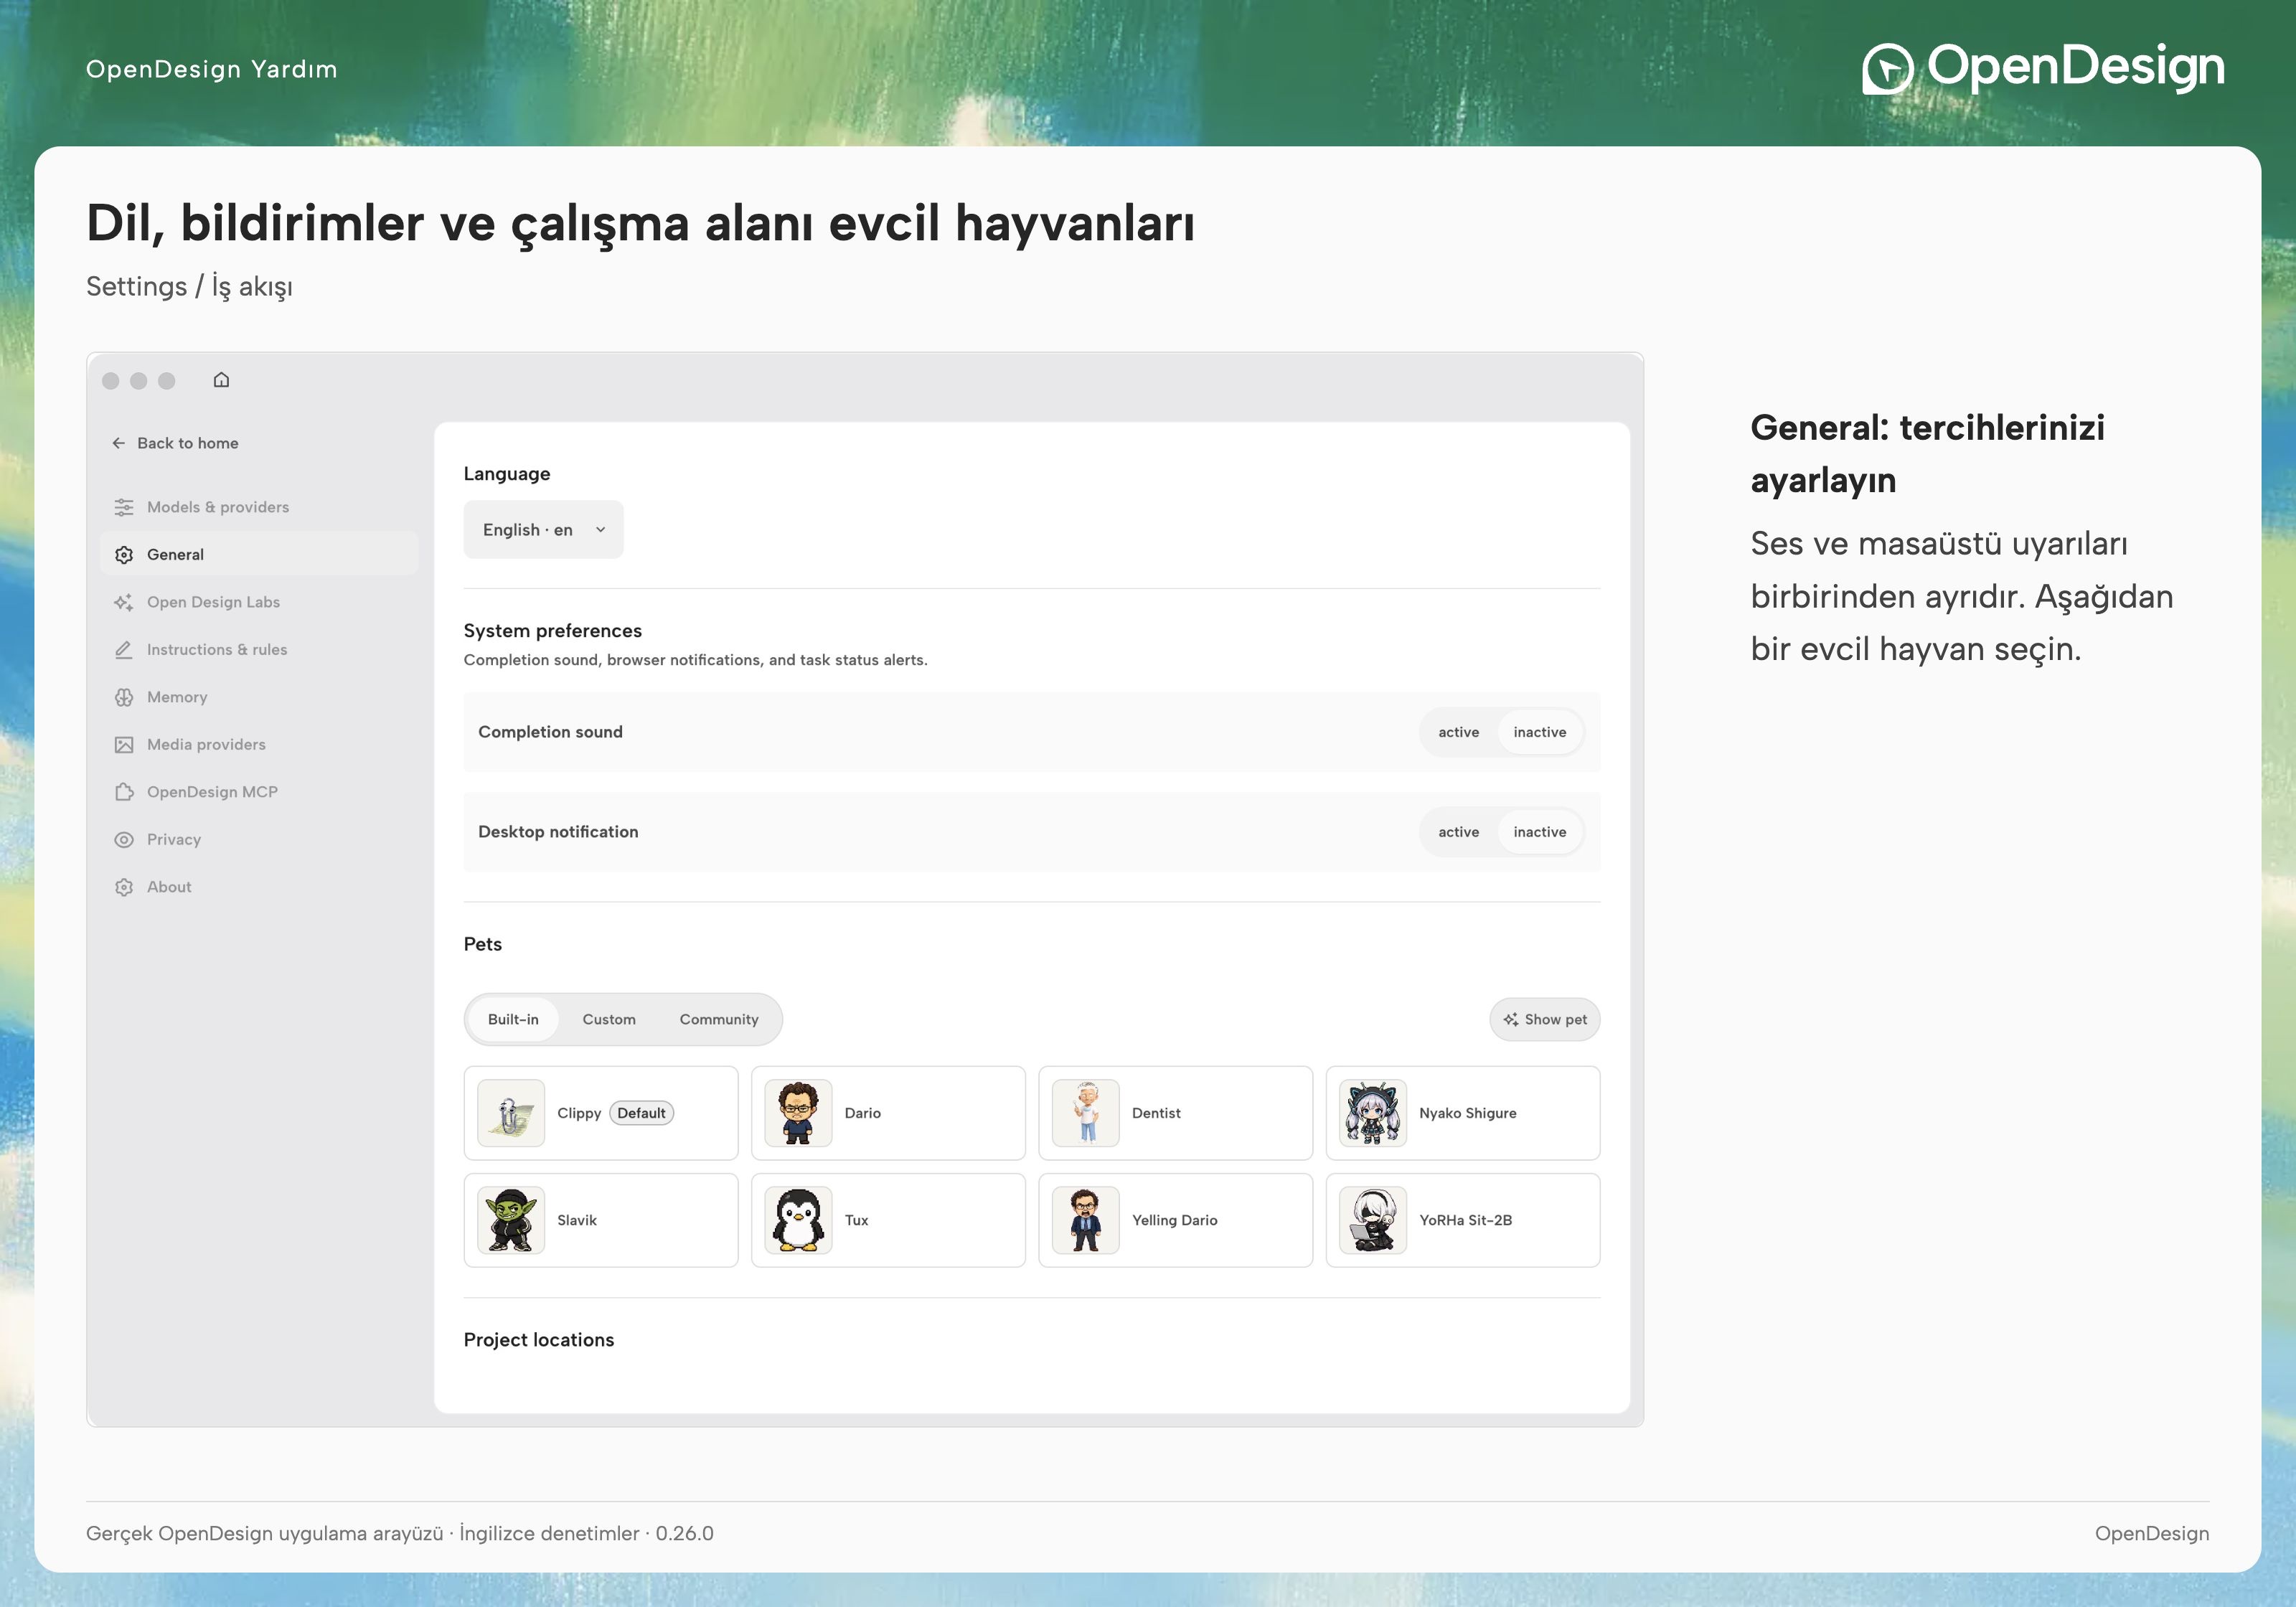Pick the Slavik pet card

click(601, 1220)
